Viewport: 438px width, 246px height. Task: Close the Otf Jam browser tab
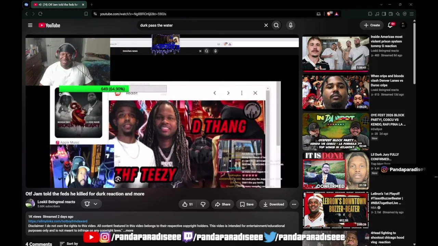(83, 5)
